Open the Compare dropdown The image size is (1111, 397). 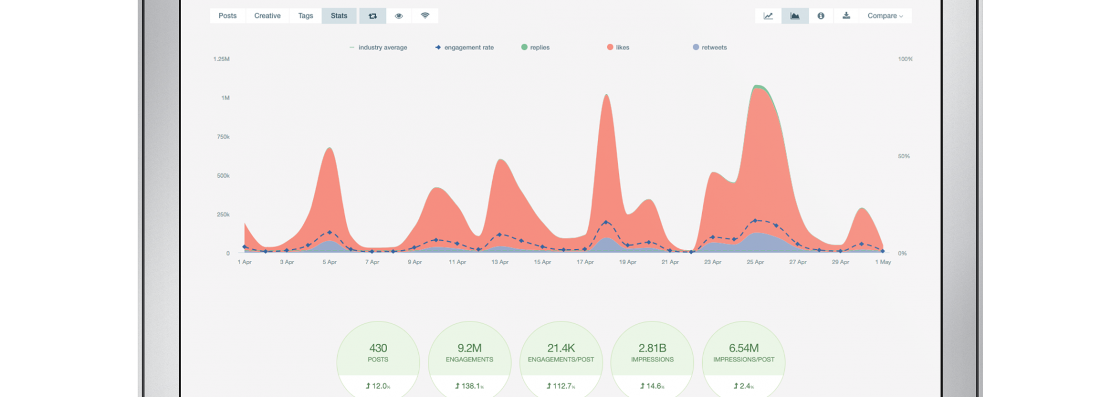pyautogui.click(x=885, y=16)
